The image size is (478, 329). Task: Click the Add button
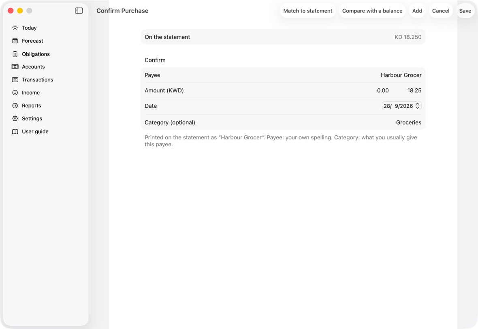coord(417,11)
